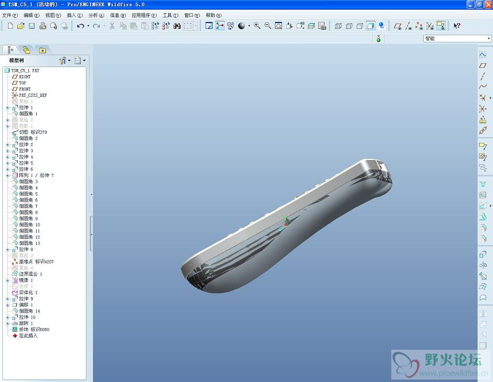
Task: Toggle datum points display
Action: pos(419,26)
